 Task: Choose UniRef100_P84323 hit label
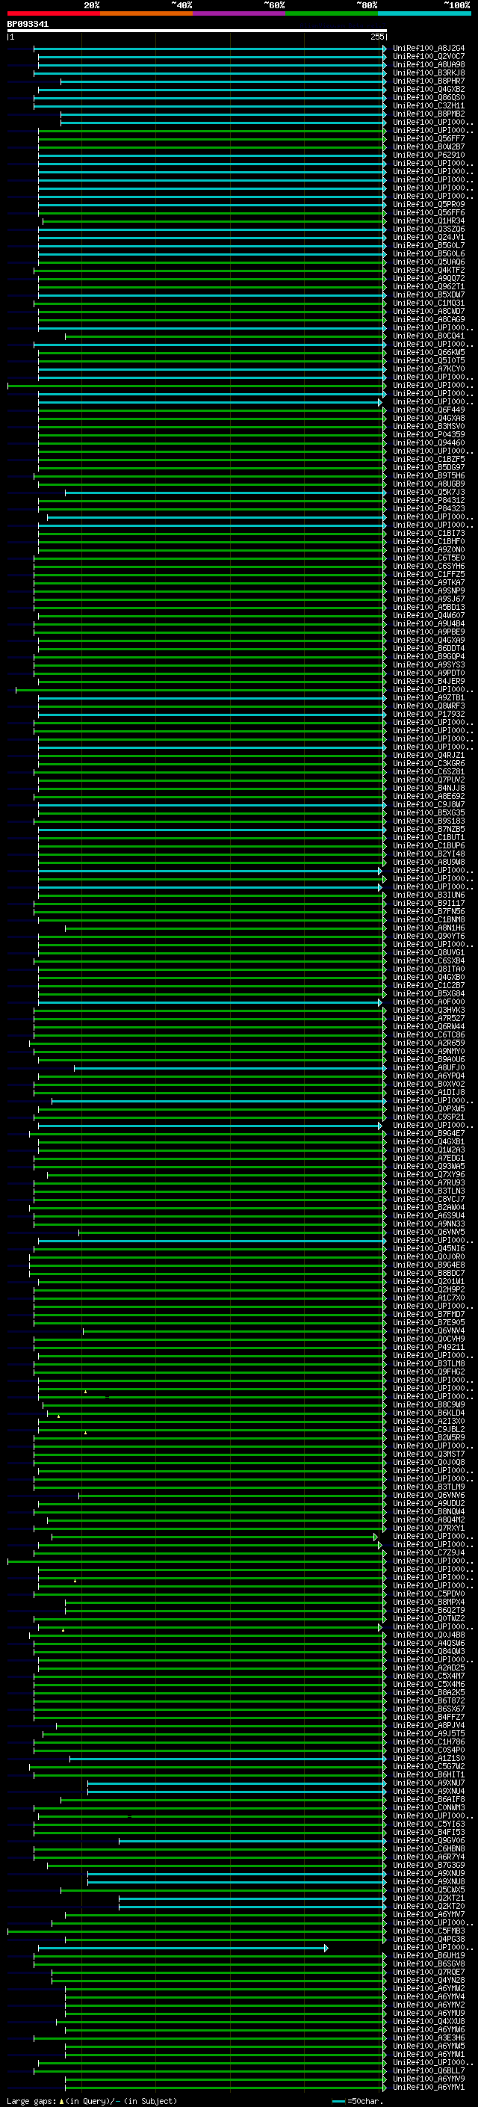[x=429, y=509]
